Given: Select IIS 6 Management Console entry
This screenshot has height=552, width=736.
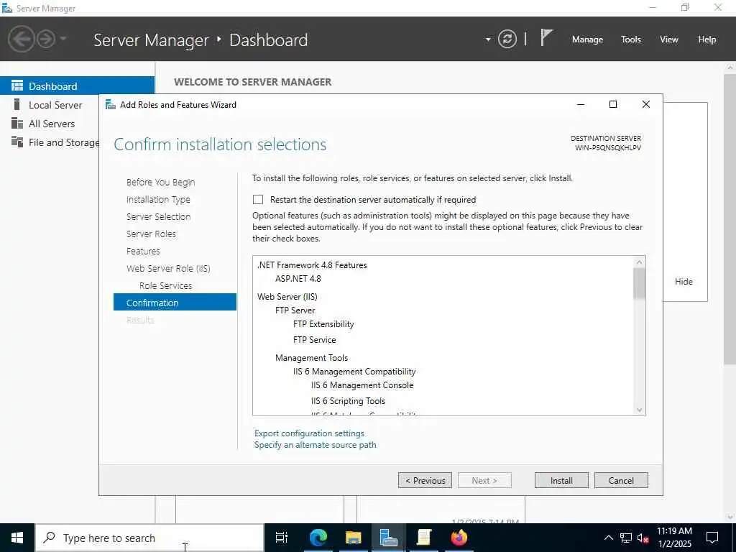Looking at the screenshot, I should (x=362, y=385).
